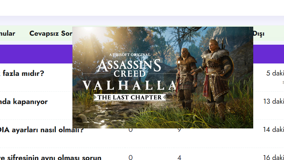Click the '13 daki' timestamp
Screen dimensions: 284x160
click(x=273, y=101)
